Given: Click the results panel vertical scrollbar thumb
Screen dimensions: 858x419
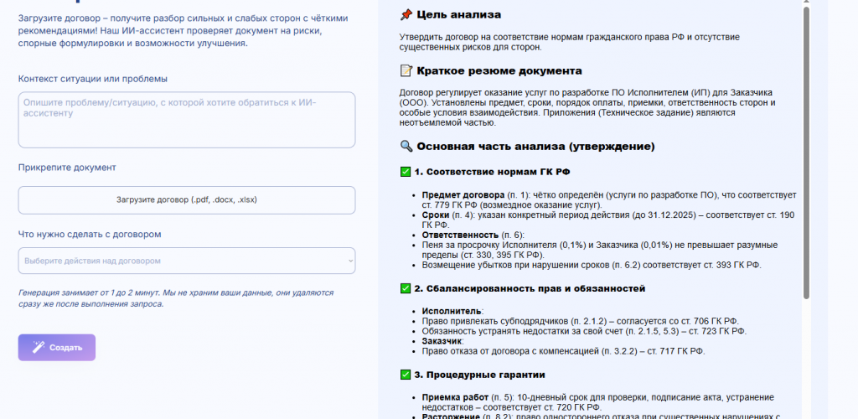Looking at the screenshot, I should [x=806, y=153].
